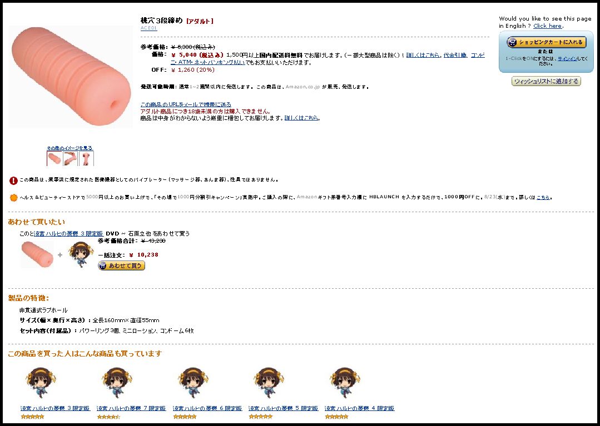This screenshot has width=600, height=426.
Task: Open Haruhi 7 limited edition recommended item
Action: pyautogui.click(x=131, y=408)
